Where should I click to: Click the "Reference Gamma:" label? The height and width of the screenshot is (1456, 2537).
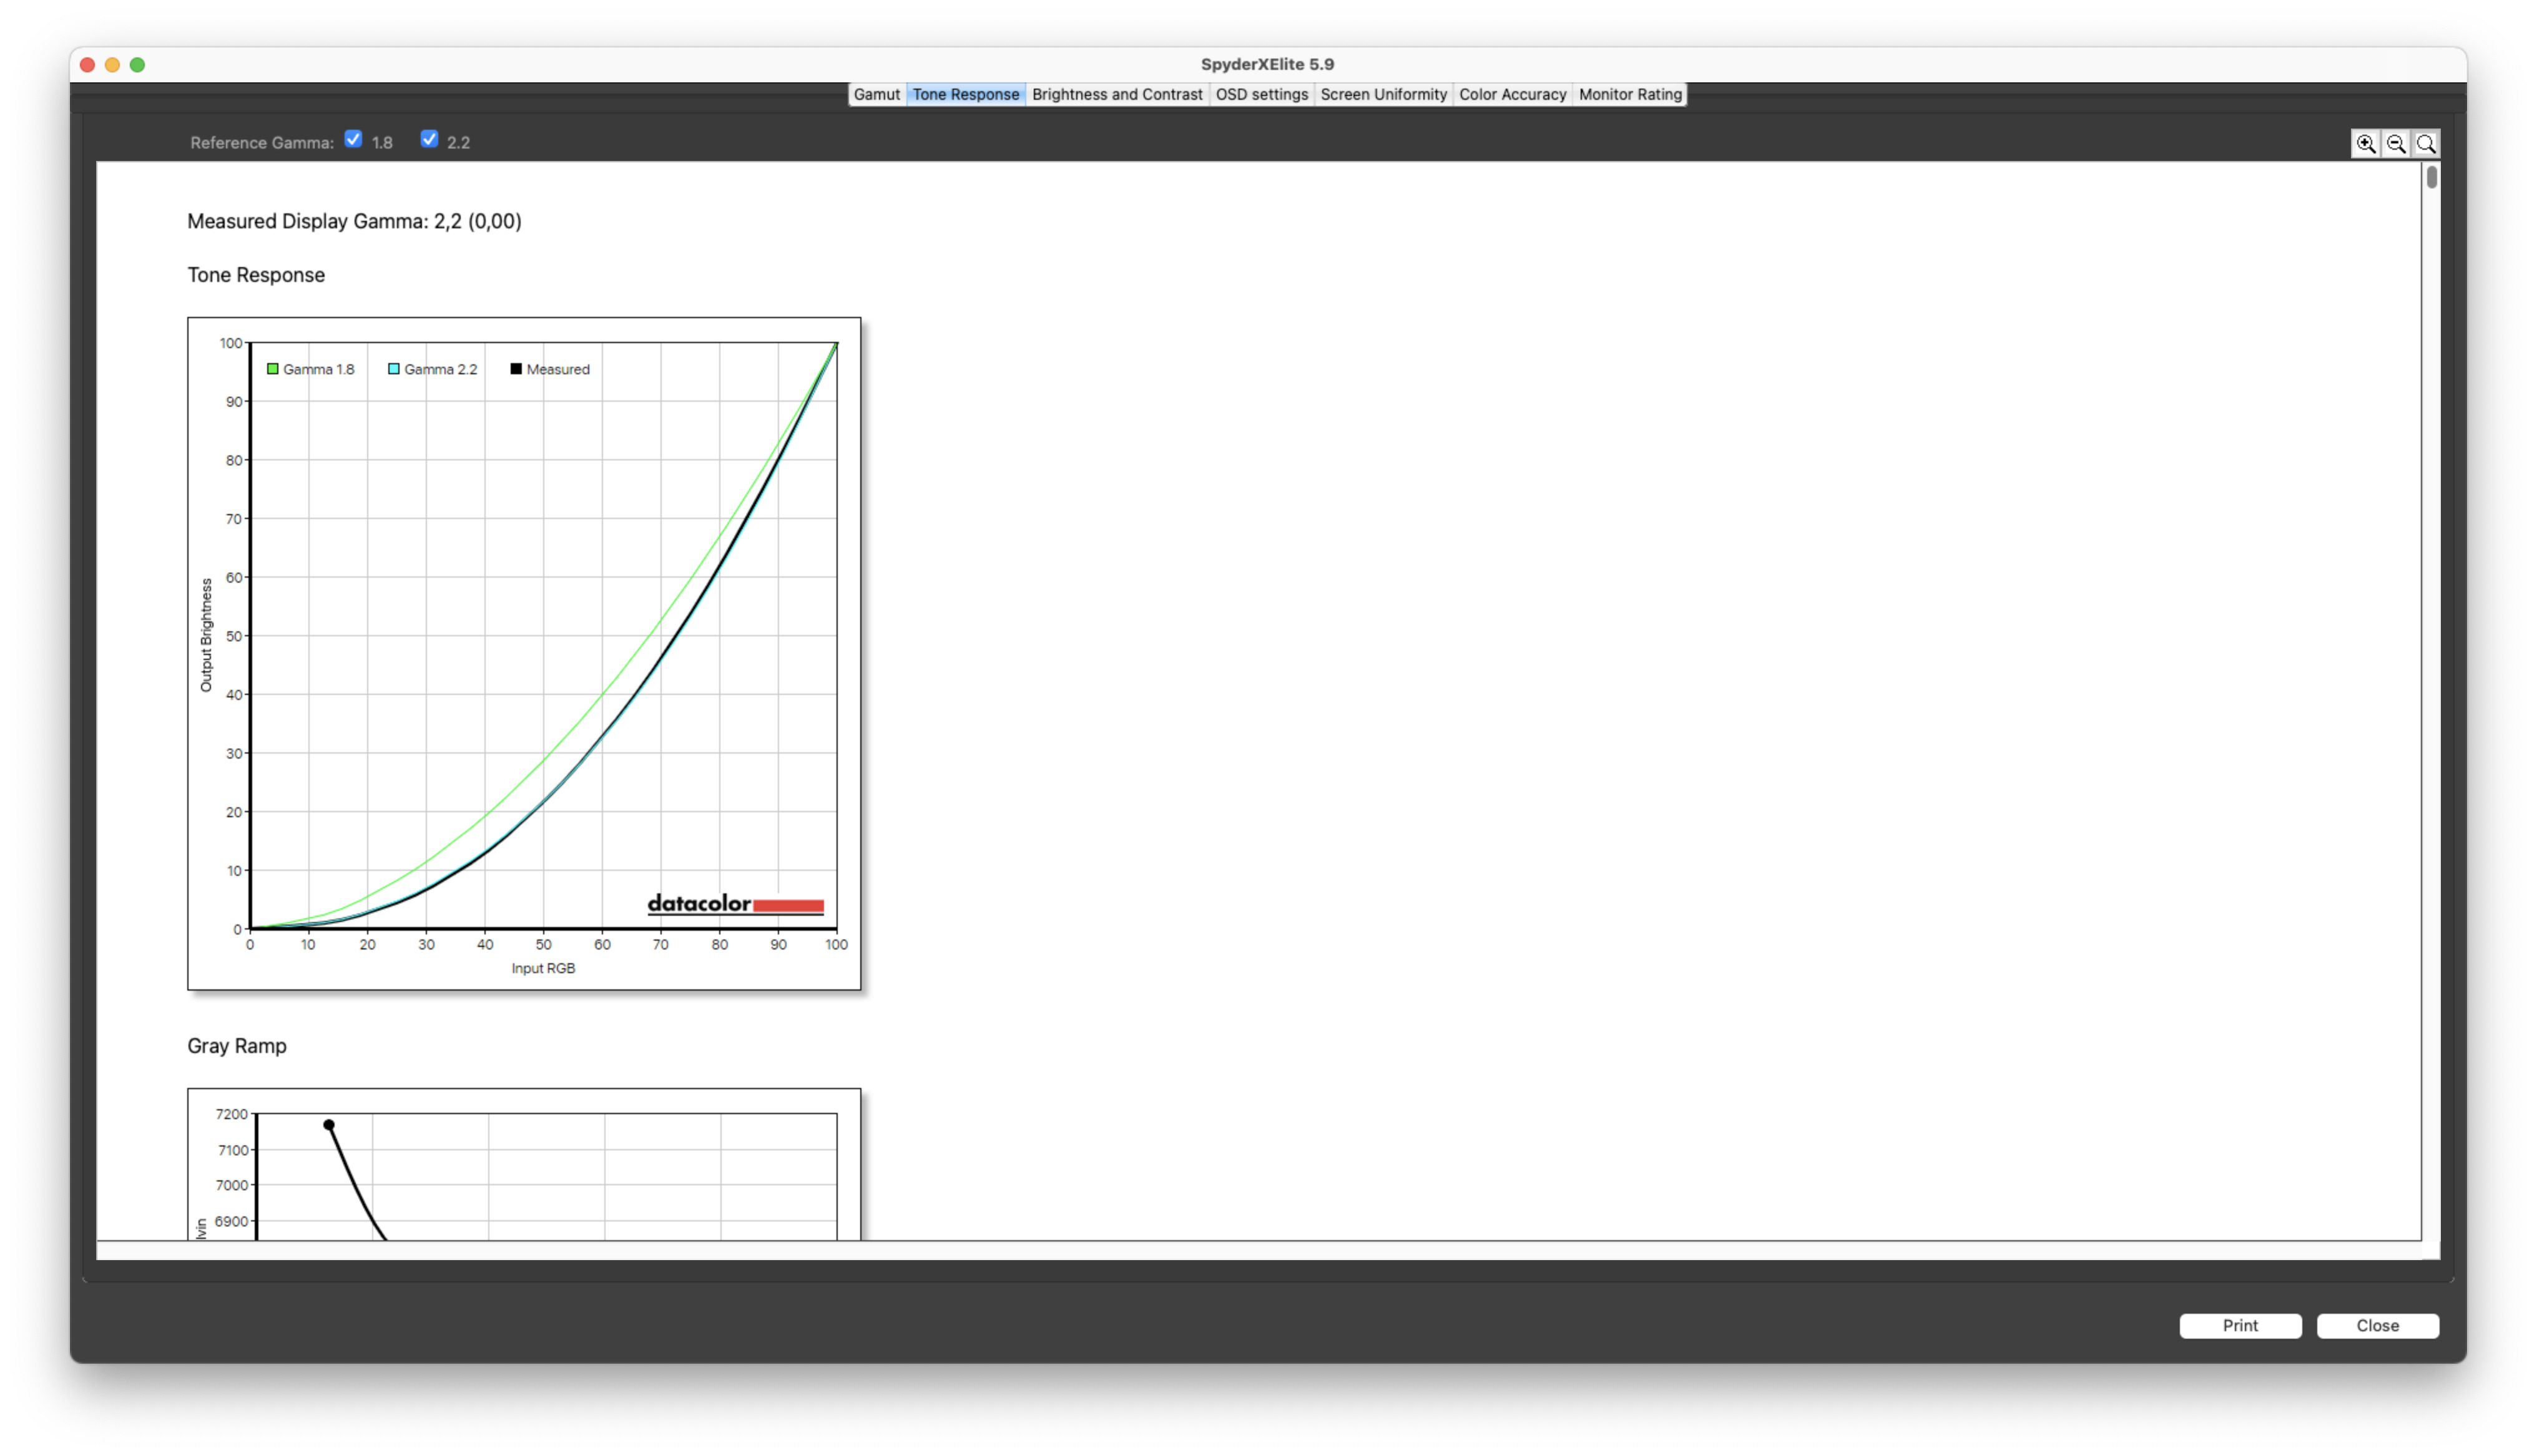pyautogui.click(x=262, y=143)
